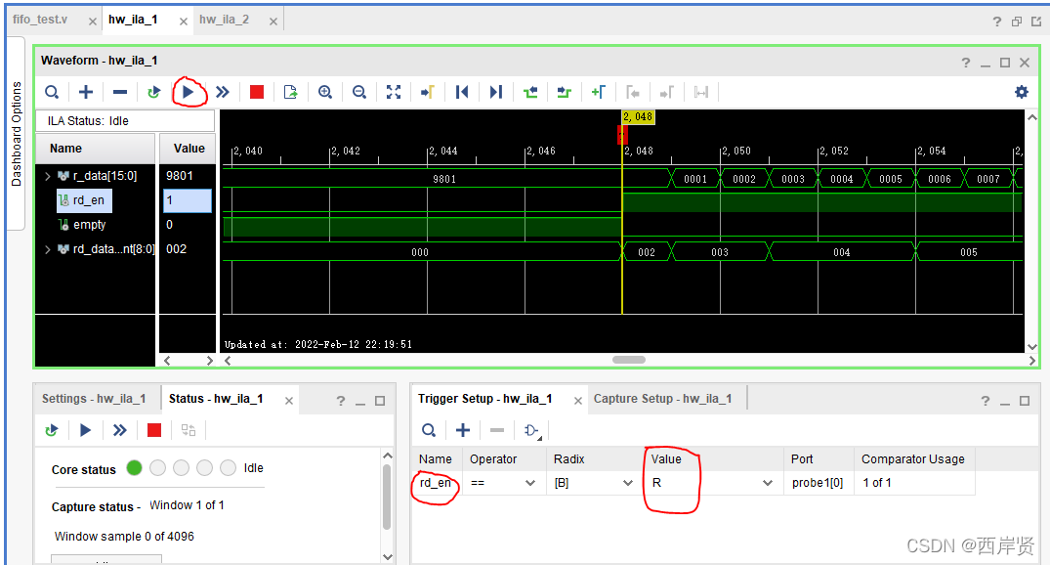Go to next transition
Viewport: 1050px width, 565px height.
[x=565, y=93]
